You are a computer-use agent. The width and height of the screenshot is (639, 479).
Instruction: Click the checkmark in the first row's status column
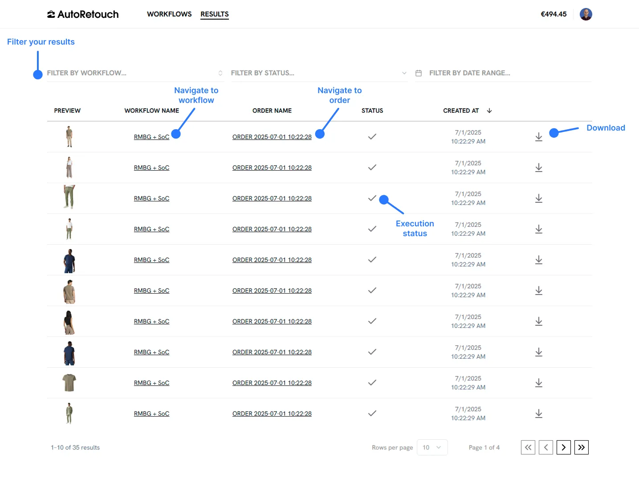coord(372,137)
